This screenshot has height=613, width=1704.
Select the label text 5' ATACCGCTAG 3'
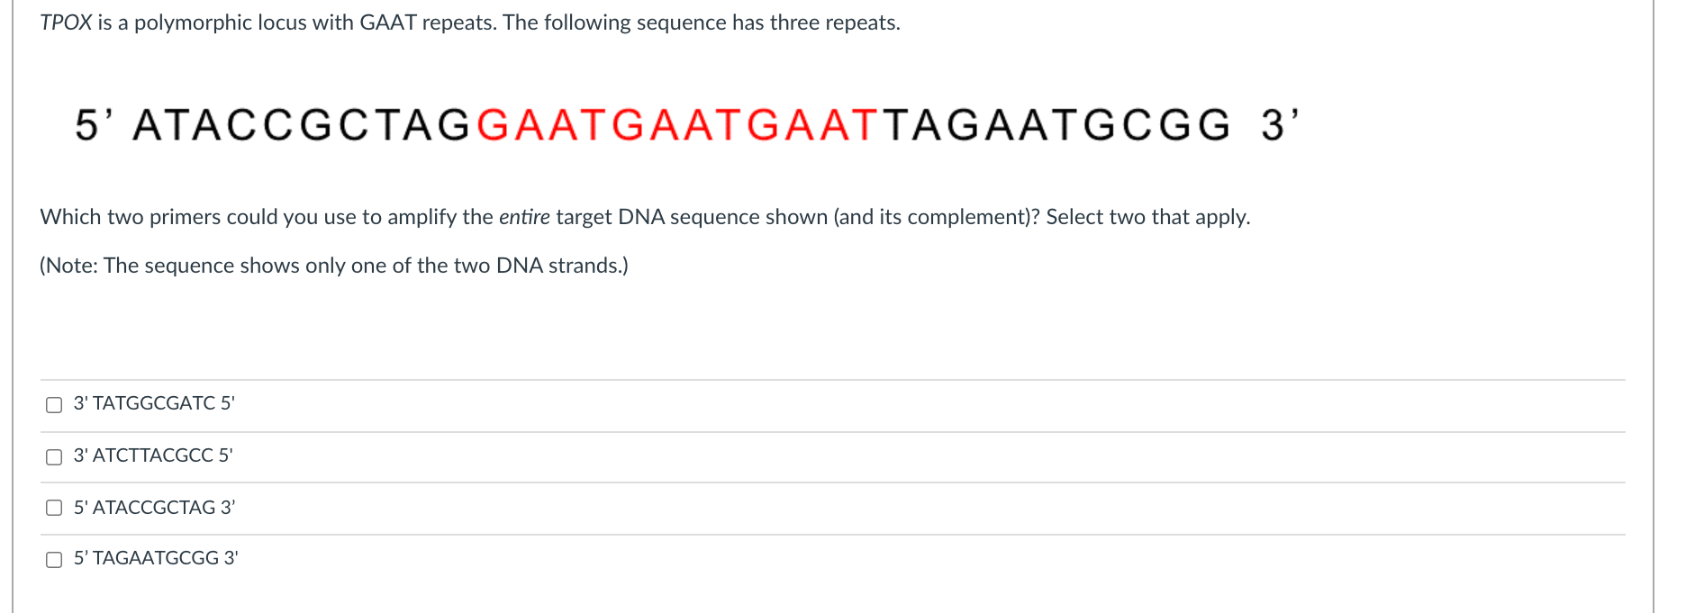(x=153, y=507)
